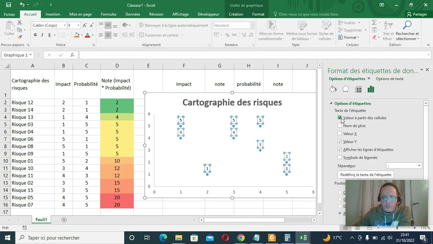The image size is (433, 244).
Task: Click the Windows search box
Action: click(69, 238)
